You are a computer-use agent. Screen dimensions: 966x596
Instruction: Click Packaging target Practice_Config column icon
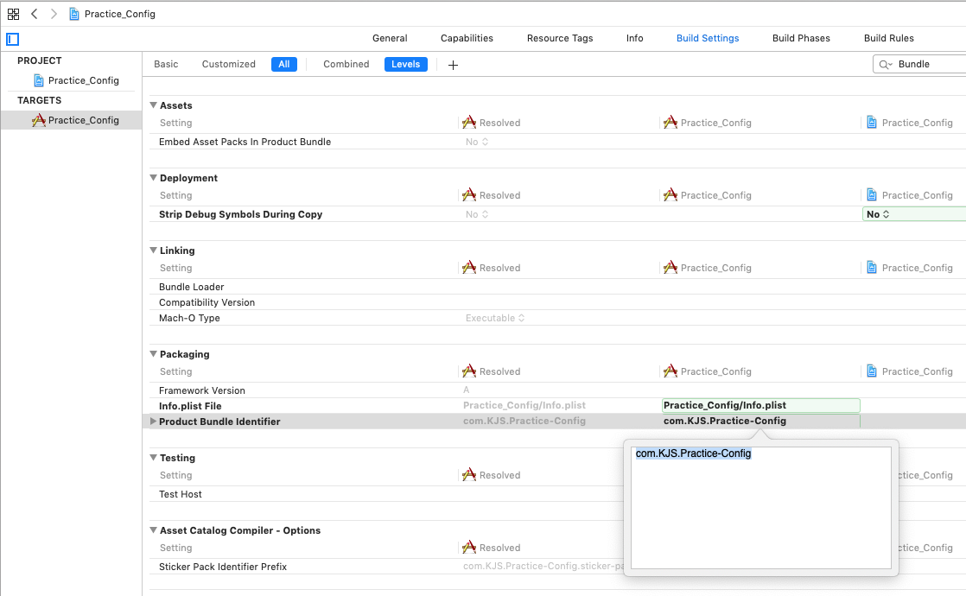(670, 371)
